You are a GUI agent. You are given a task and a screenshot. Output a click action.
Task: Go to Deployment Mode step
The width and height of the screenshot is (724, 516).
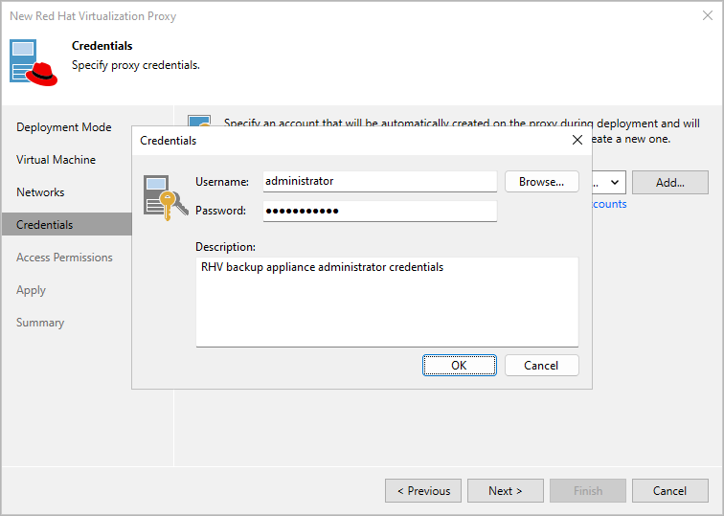pos(64,127)
